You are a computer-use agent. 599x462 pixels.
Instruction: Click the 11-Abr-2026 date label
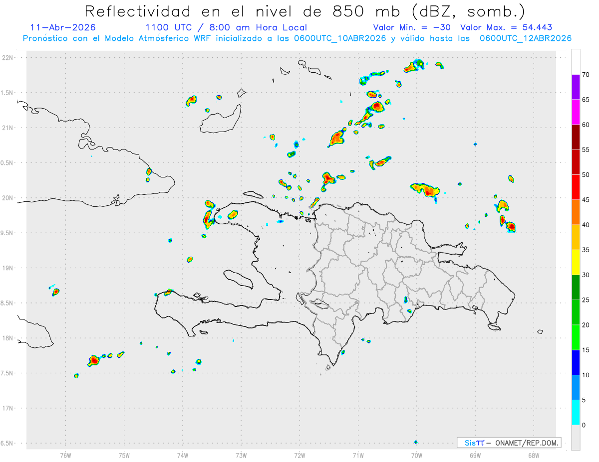point(63,27)
